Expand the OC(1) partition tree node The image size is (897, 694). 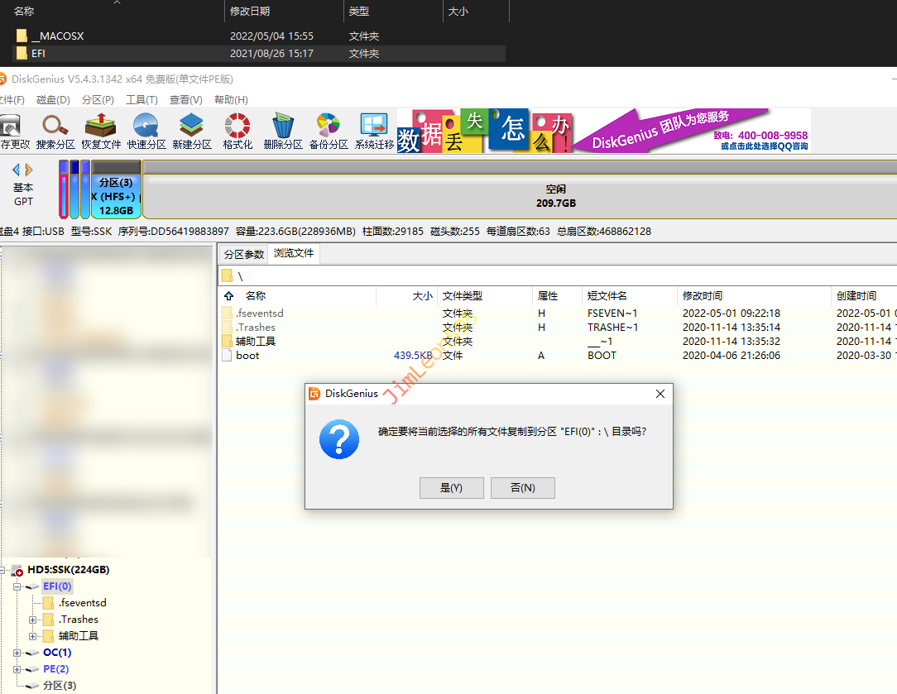[18, 653]
